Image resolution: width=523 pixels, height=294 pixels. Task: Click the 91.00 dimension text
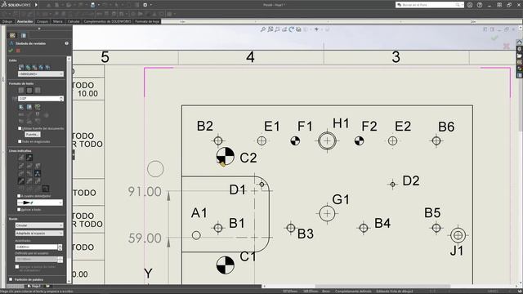tap(145, 192)
